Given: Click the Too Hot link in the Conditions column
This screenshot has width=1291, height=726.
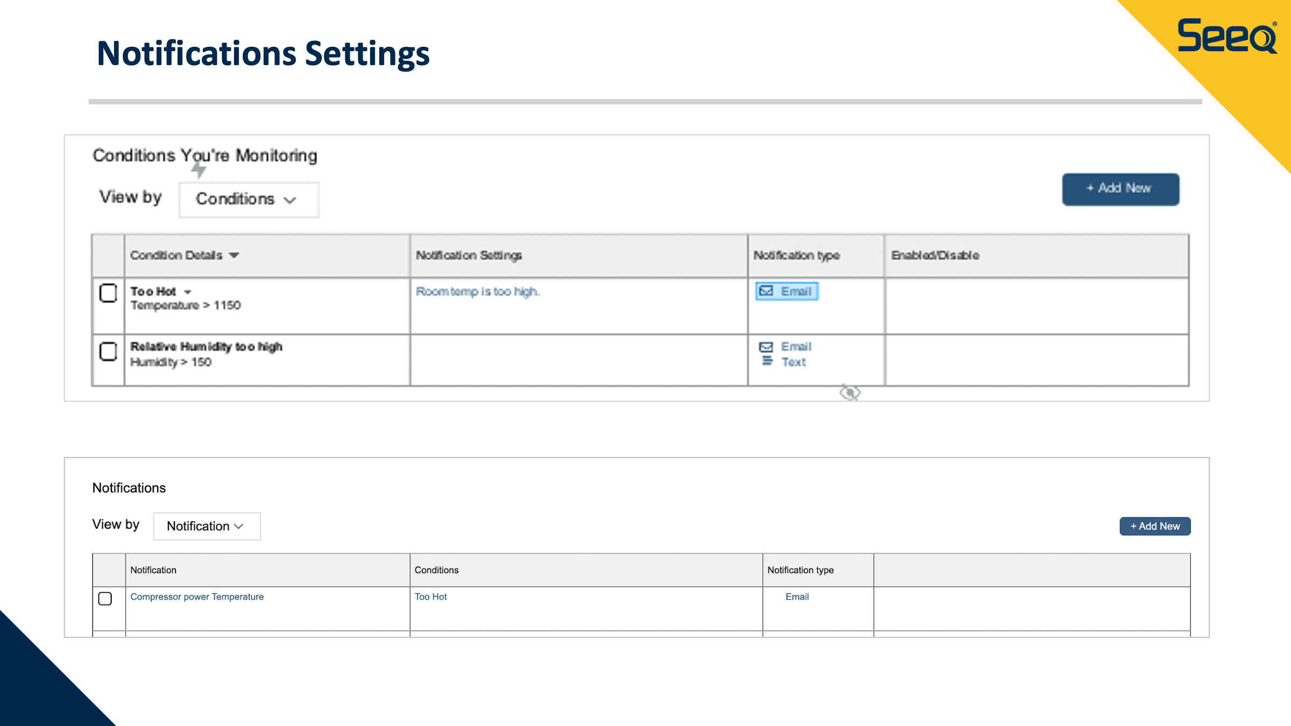Looking at the screenshot, I should (x=430, y=596).
